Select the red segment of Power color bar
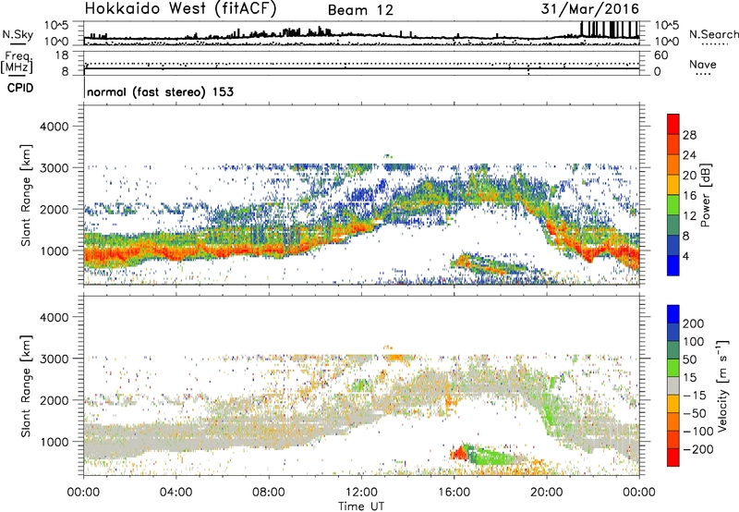This screenshot has width=739, height=512. [x=673, y=124]
